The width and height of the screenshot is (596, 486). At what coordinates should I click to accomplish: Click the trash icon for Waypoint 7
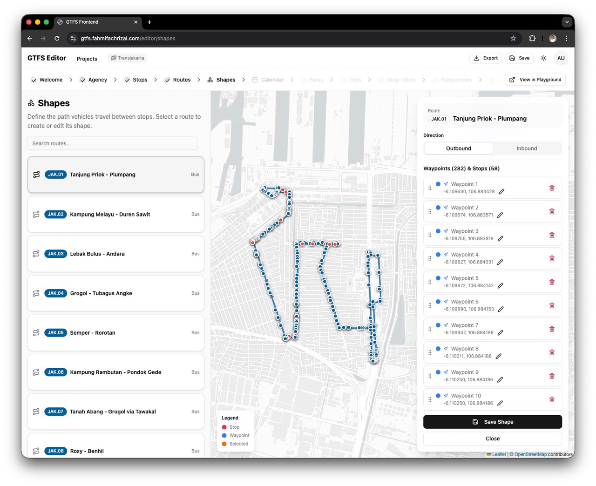552,329
